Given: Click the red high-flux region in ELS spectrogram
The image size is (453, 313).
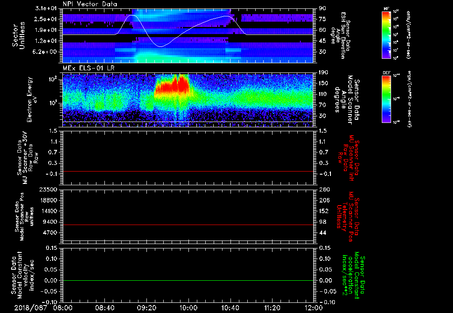Looking at the screenshot, I should [173, 87].
